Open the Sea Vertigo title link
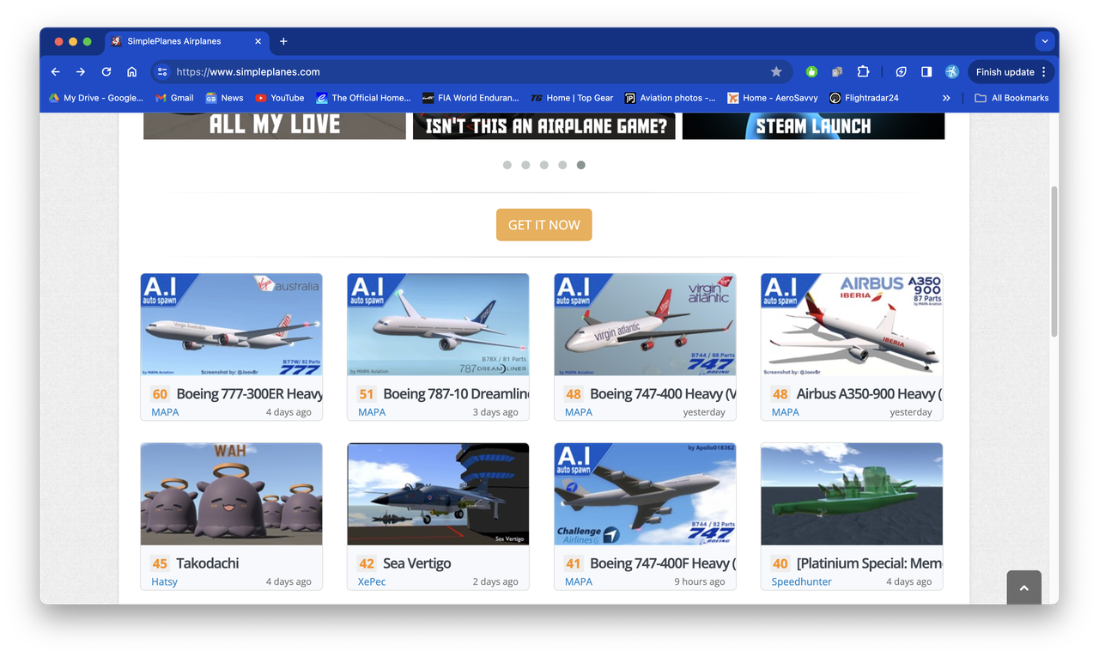This screenshot has width=1099, height=657. click(x=417, y=563)
